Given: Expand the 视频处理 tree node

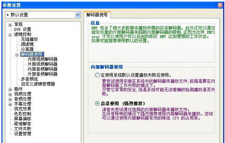Looking at the screenshot, I should 10,94.
